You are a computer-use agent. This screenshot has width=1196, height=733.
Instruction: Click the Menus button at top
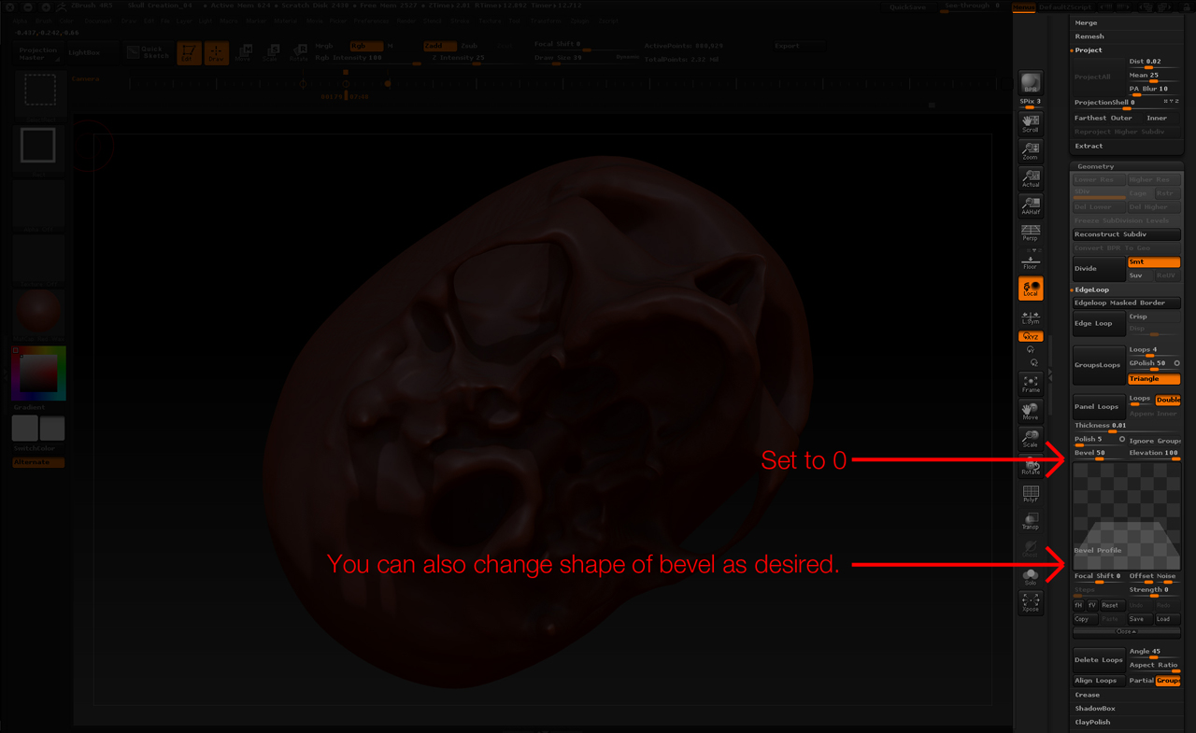[x=1022, y=7]
